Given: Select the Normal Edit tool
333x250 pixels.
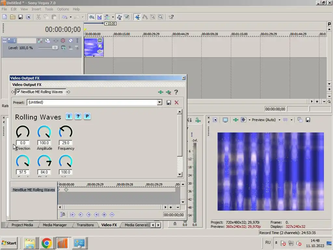Looking at the screenshot, I should coord(138,17).
